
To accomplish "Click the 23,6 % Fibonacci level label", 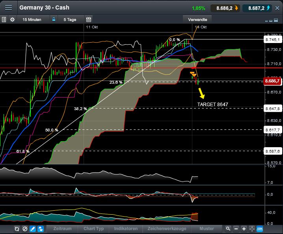I will tap(116, 82).
